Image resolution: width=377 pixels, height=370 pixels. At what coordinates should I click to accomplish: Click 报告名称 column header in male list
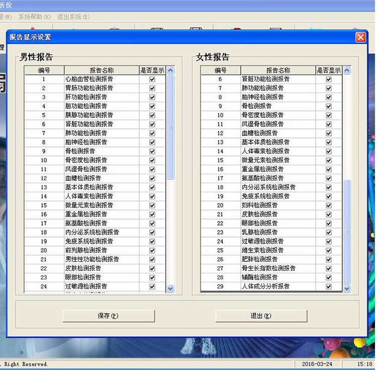coord(102,70)
